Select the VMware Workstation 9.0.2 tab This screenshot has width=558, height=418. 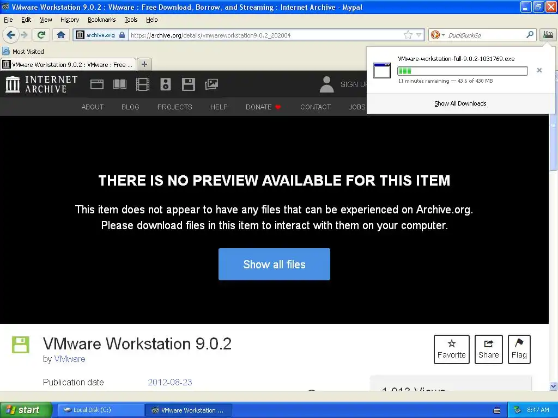68,65
